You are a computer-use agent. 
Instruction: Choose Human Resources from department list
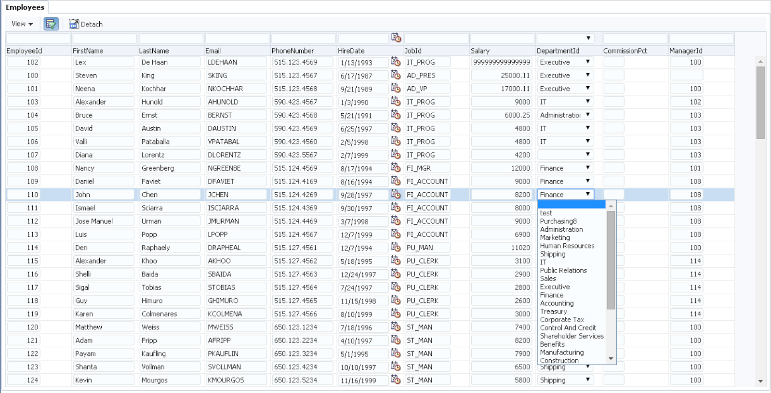[567, 246]
